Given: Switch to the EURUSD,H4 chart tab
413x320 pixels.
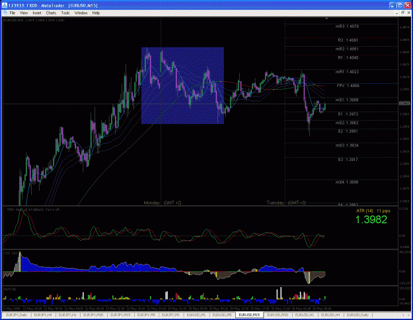Looking at the screenshot, I should (x=330, y=315).
